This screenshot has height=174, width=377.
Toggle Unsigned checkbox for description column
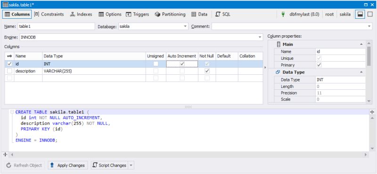click(x=156, y=71)
